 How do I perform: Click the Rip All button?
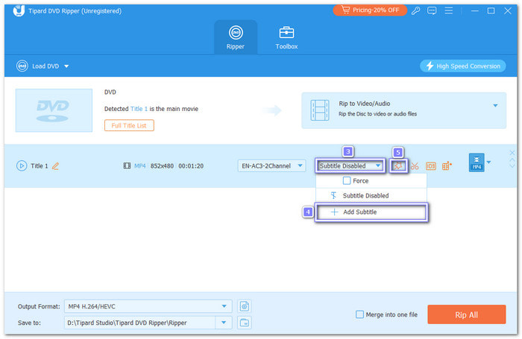[x=466, y=314]
